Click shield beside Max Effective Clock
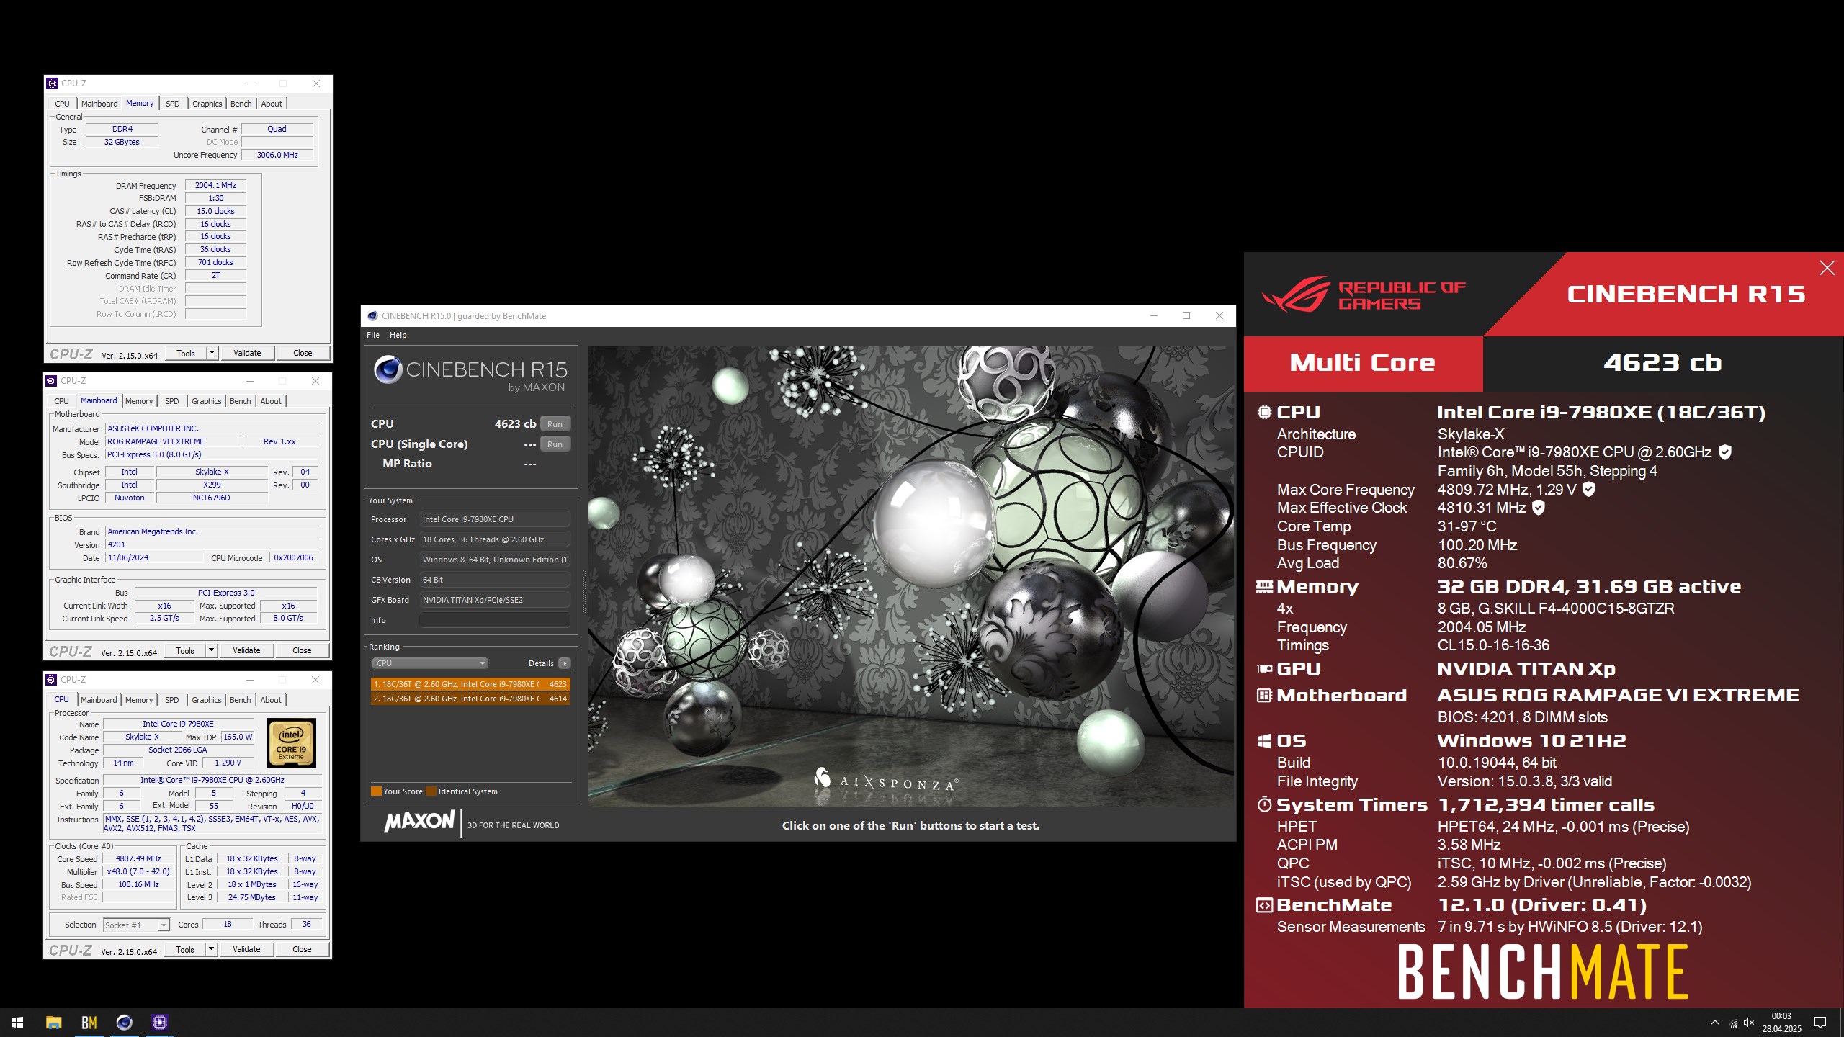The width and height of the screenshot is (1844, 1037). click(1538, 508)
